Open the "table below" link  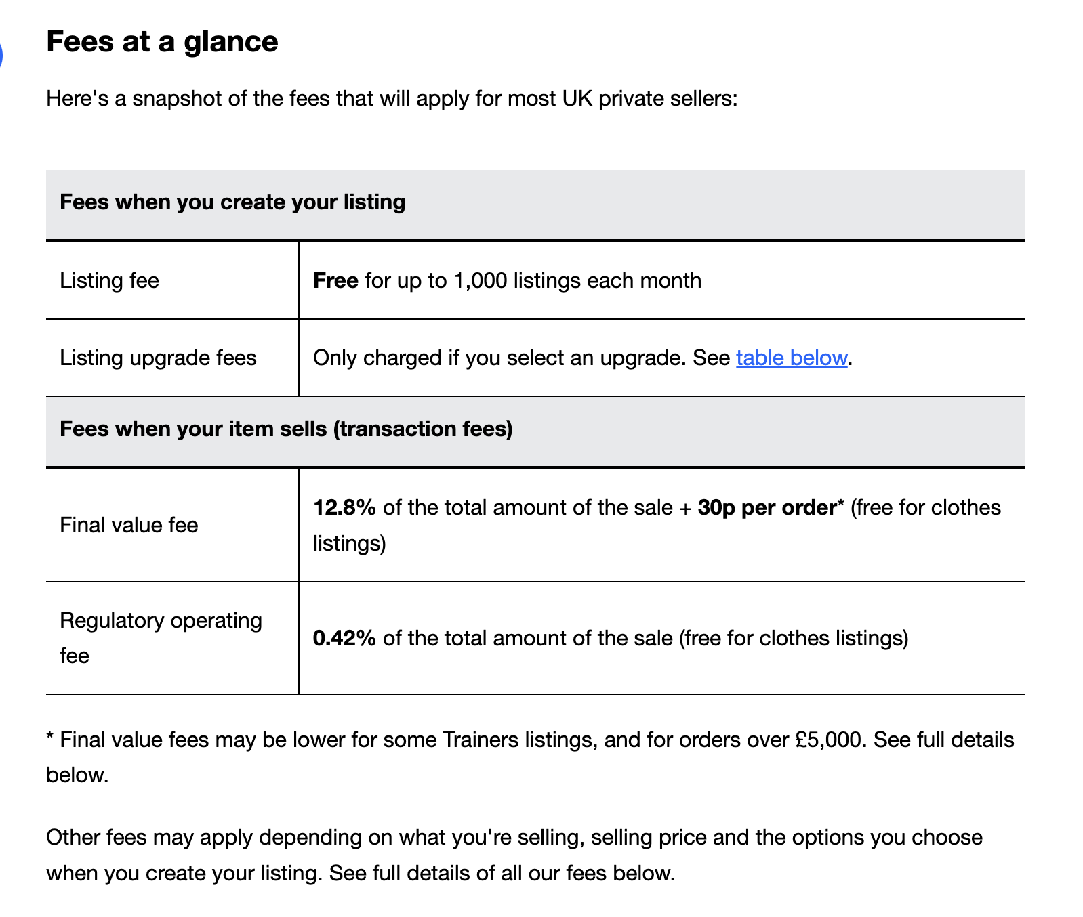[x=791, y=358]
